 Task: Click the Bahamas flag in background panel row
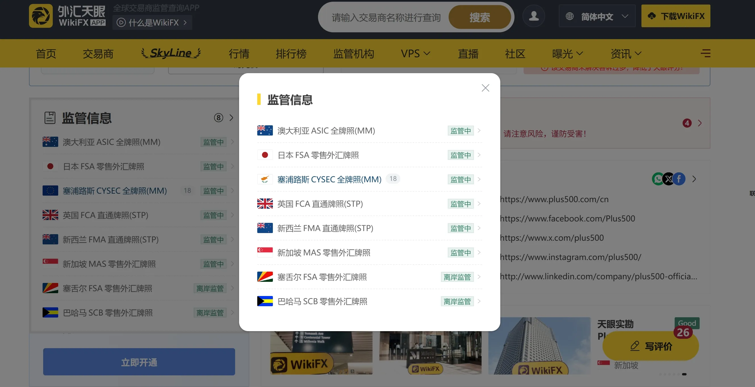[51, 313]
